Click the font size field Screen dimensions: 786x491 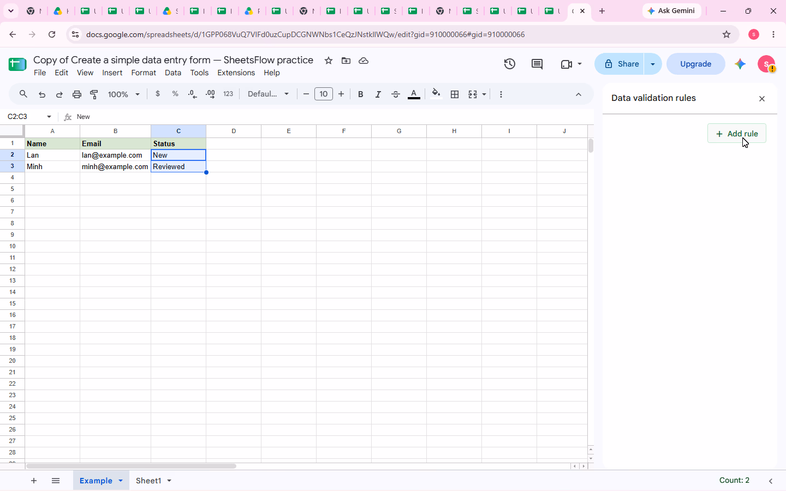pyautogui.click(x=324, y=94)
